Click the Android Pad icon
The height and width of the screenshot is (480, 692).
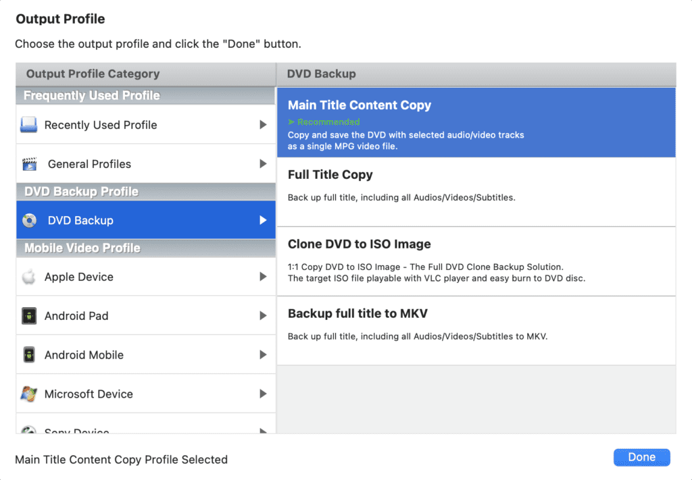(x=29, y=316)
